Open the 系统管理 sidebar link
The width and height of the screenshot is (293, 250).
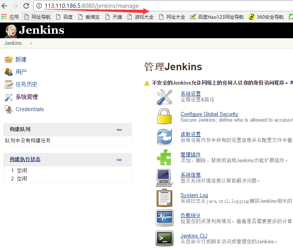tap(27, 97)
